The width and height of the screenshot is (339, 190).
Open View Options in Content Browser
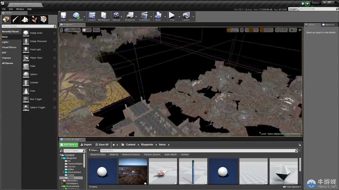[292, 187]
